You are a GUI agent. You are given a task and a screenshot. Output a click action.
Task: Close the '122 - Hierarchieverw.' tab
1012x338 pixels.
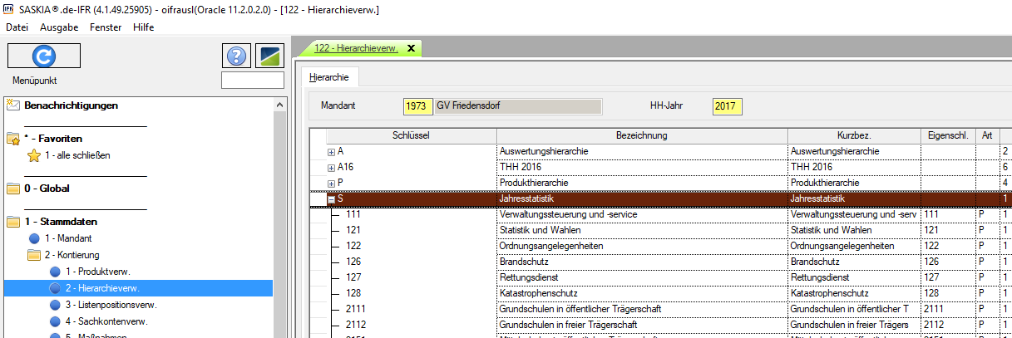pyautogui.click(x=410, y=48)
